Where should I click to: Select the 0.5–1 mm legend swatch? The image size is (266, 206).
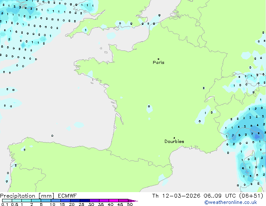point(17,201)
